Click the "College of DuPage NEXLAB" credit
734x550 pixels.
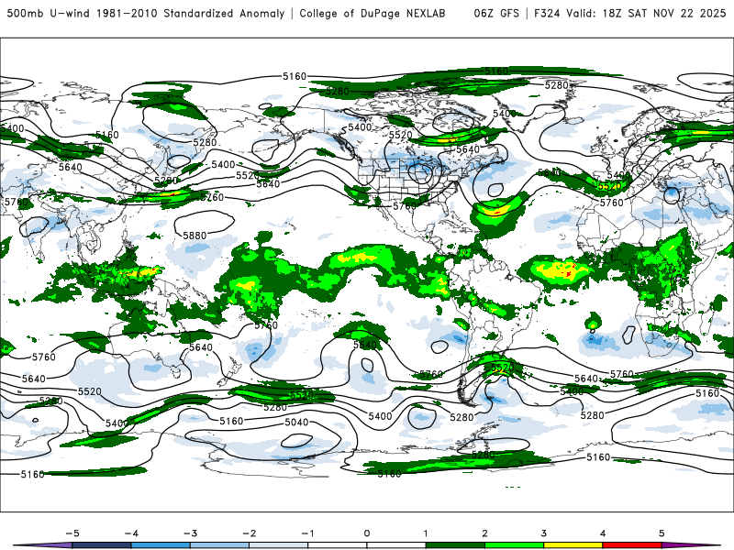(x=373, y=13)
